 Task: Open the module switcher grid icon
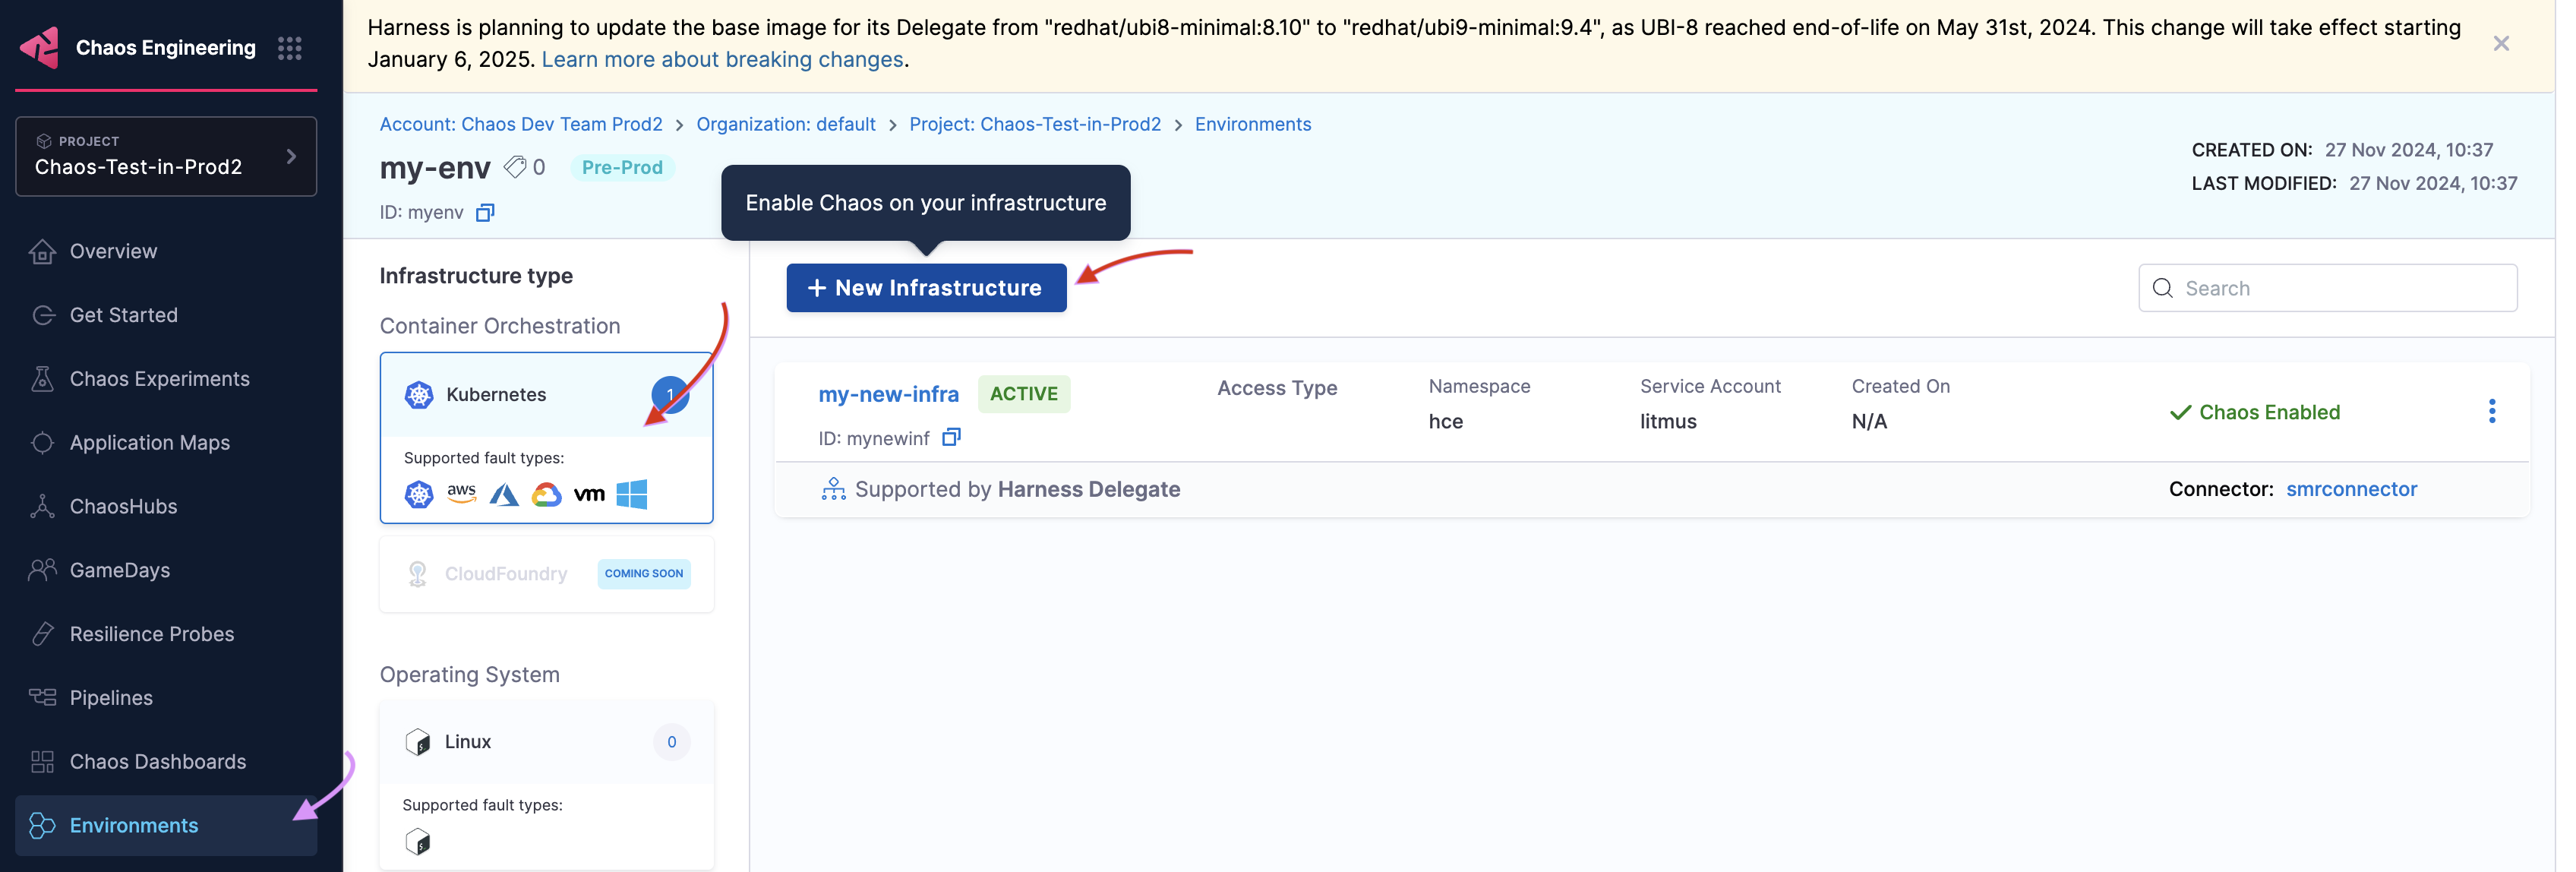coord(290,48)
